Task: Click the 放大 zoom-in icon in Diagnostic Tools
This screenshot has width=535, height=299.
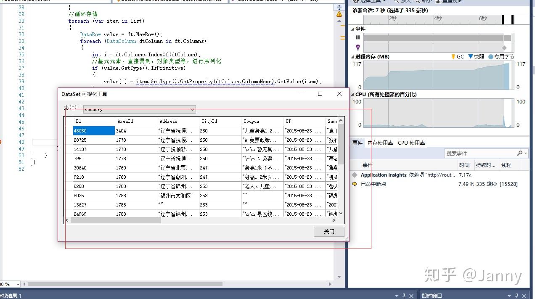Action: click(396, 1)
